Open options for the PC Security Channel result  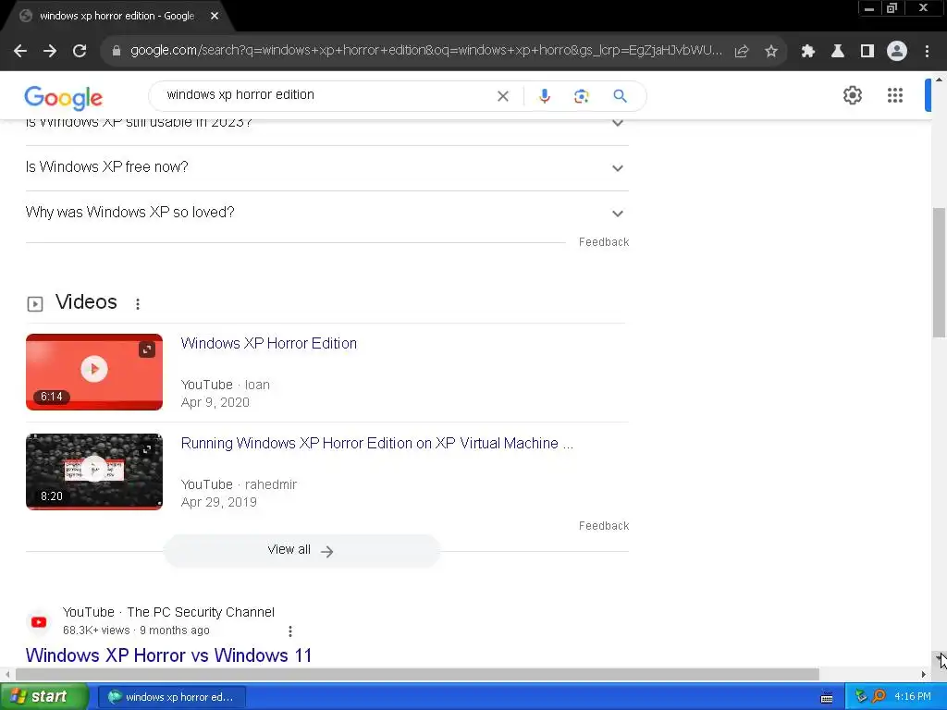(x=290, y=630)
